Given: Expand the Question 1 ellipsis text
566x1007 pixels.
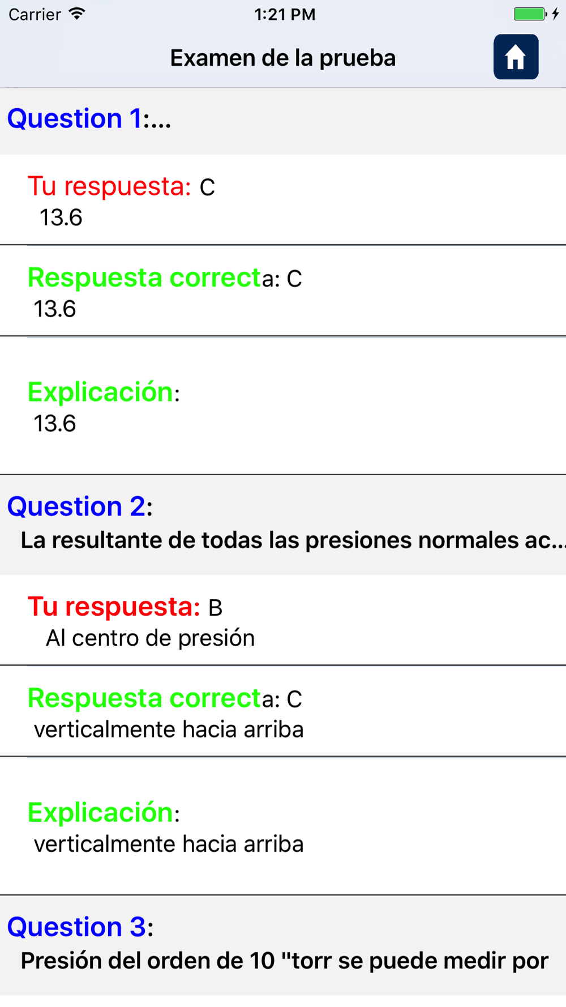Looking at the screenshot, I should 157,120.
